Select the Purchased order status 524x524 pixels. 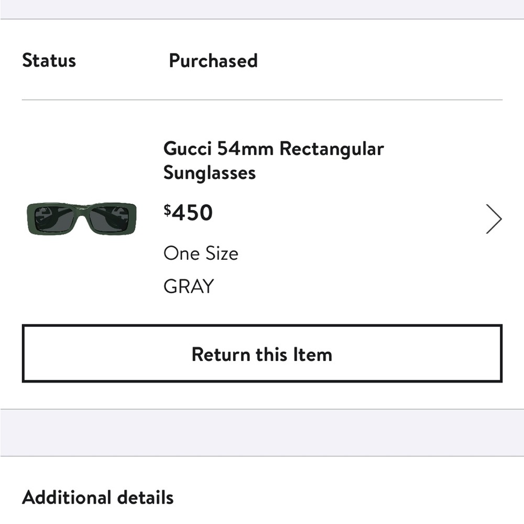pyautogui.click(x=213, y=61)
